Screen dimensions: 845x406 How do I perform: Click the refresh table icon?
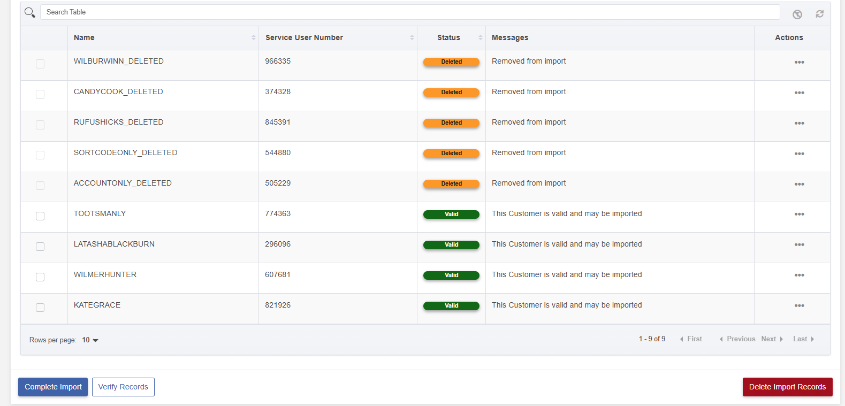click(x=819, y=14)
